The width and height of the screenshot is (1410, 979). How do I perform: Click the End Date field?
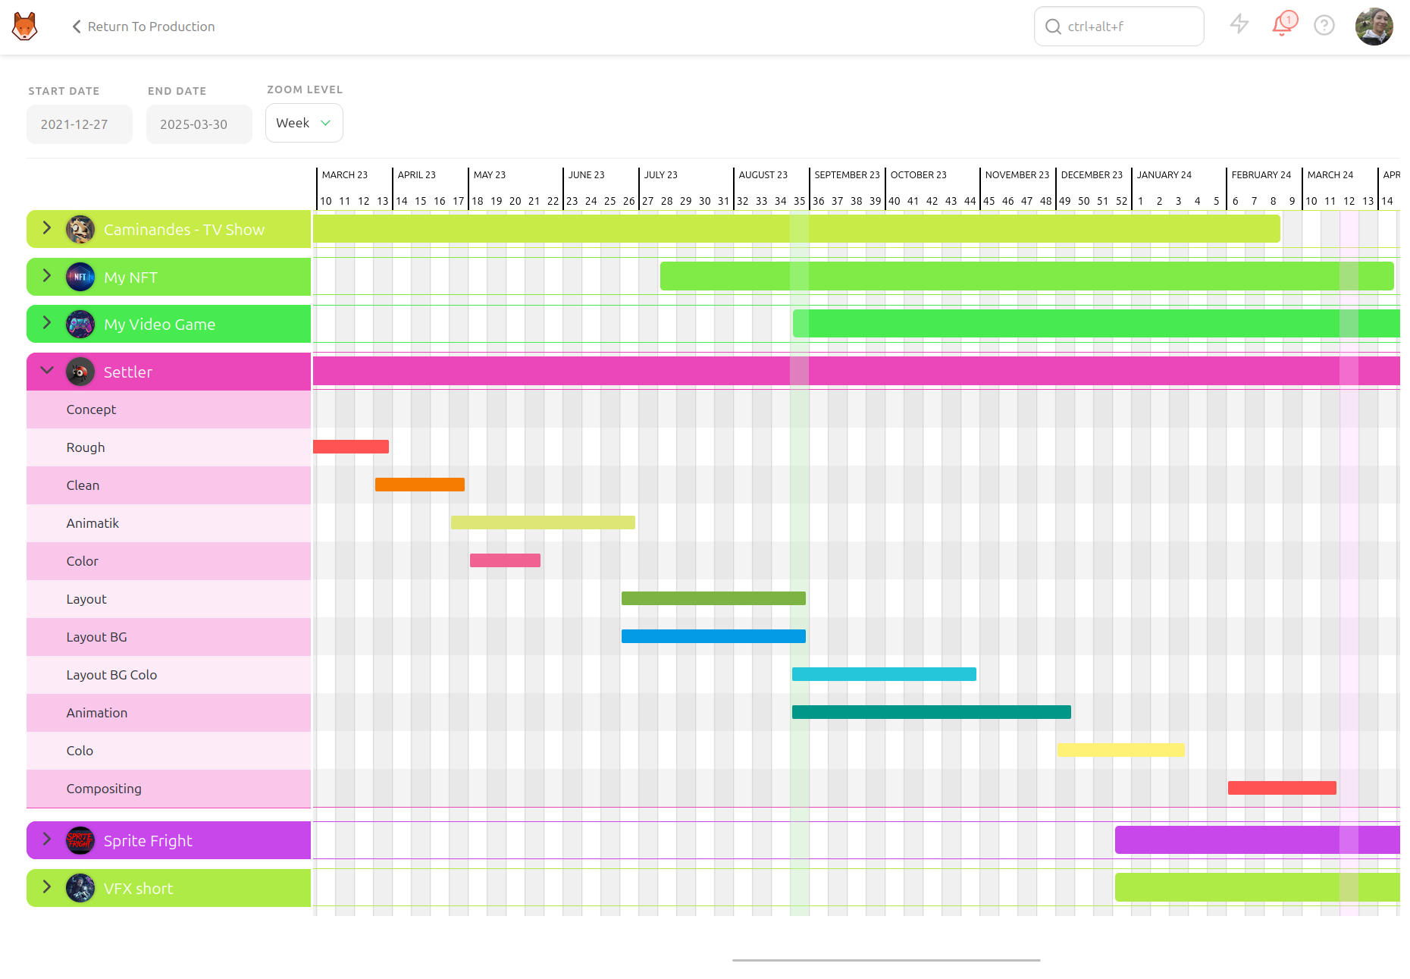coord(199,124)
